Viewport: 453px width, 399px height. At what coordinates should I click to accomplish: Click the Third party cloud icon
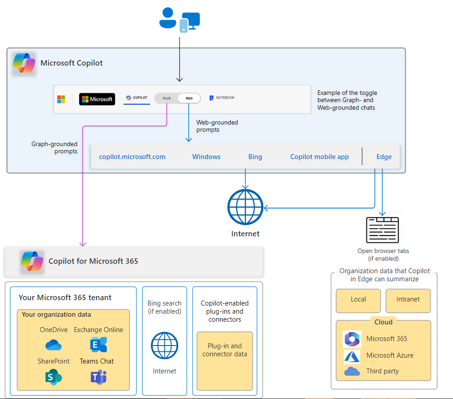click(352, 371)
